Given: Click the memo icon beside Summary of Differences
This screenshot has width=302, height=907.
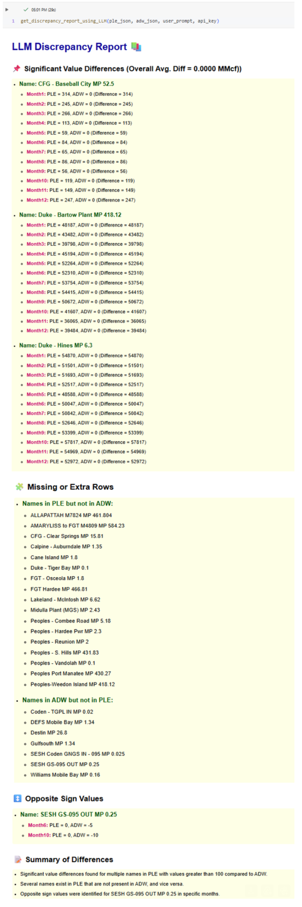Looking at the screenshot, I should coord(18,859).
